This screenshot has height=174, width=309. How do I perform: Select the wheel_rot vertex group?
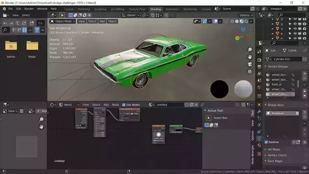tap(279, 89)
